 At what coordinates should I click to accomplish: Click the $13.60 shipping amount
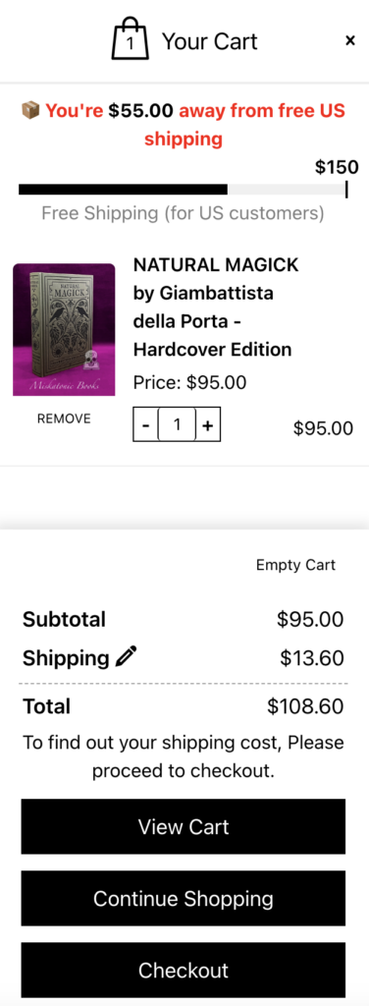pos(312,657)
